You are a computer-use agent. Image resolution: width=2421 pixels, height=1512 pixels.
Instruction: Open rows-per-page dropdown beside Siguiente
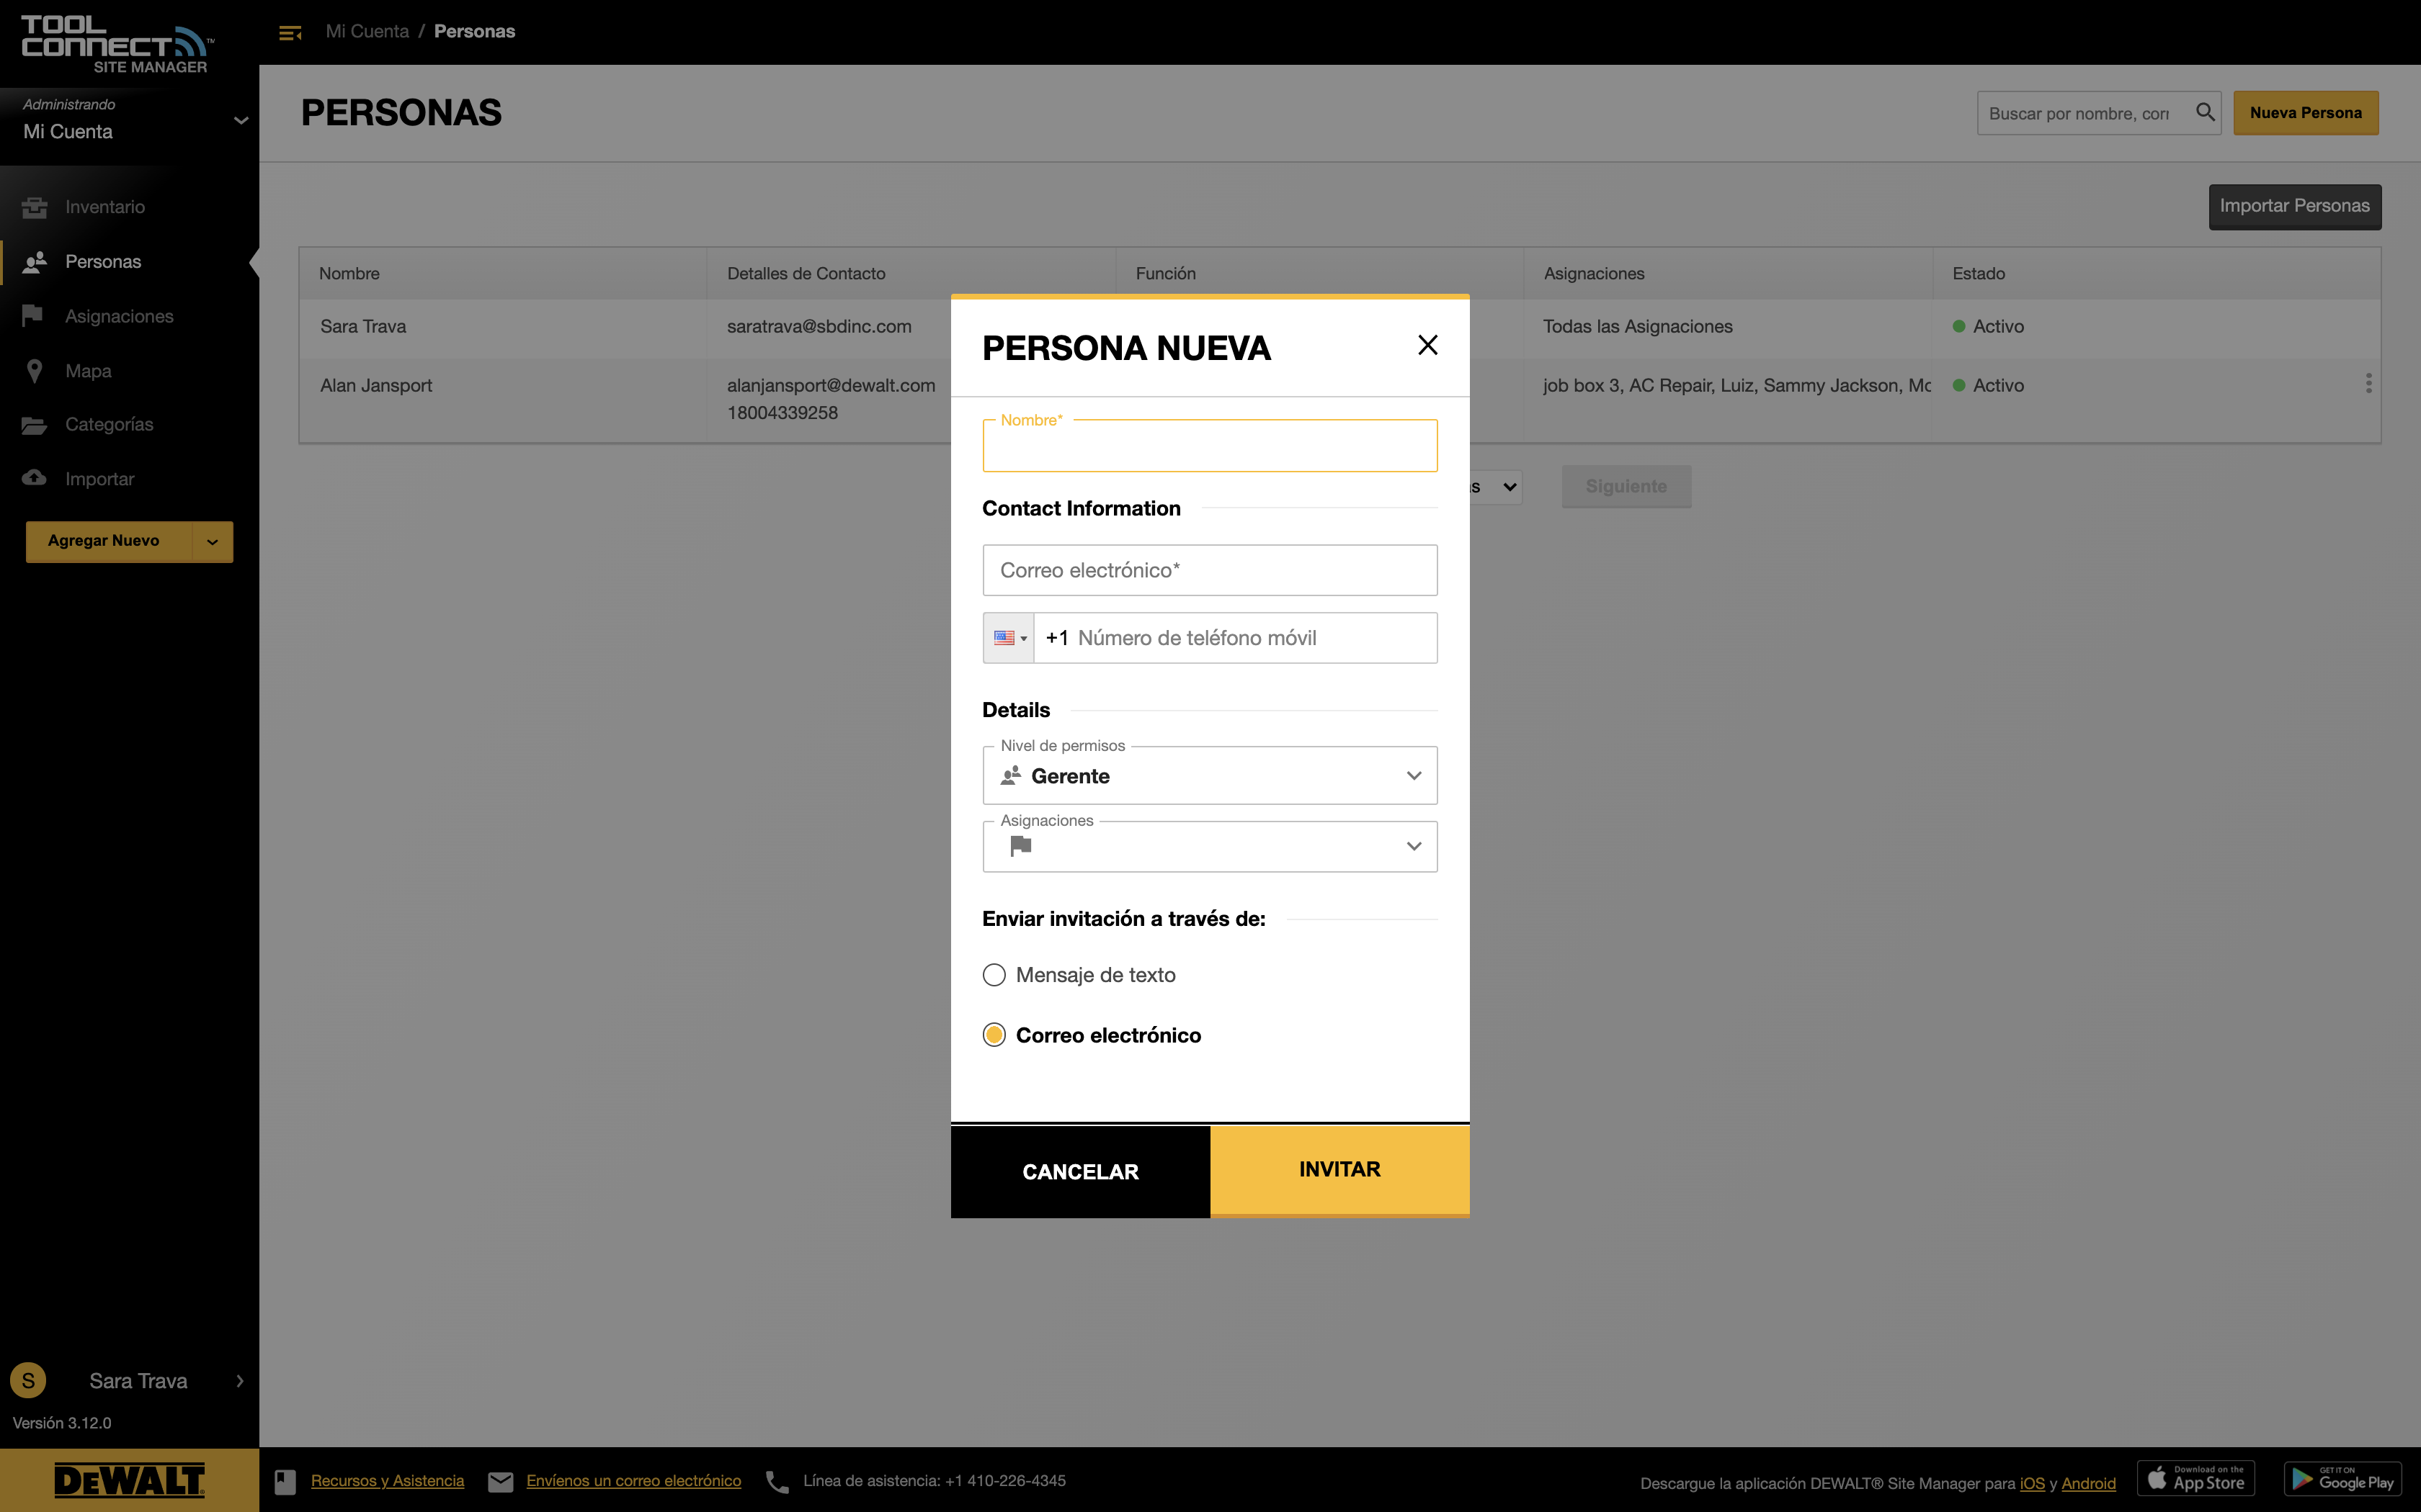point(1497,487)
